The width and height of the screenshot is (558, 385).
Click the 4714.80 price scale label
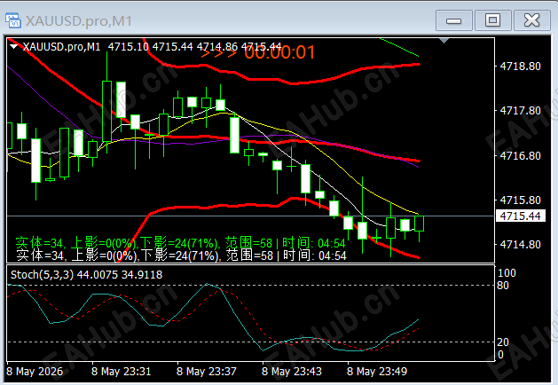[520, 245]
